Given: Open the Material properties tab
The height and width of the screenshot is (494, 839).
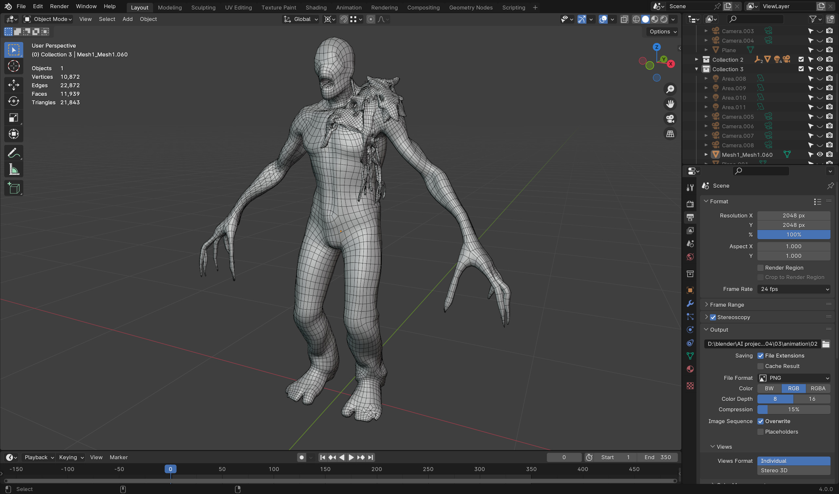Looking at the screenshot, I should 690,369.
